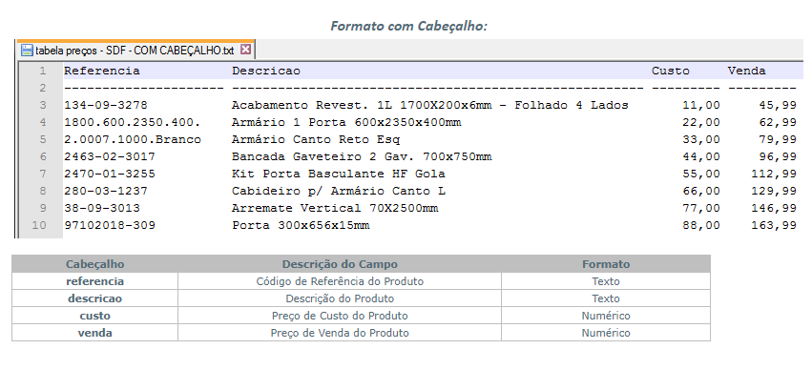Image resolution: width=812 pixels, height=370 pixels.
Task: Place cursor on reference 134-09-3278
Action: click(106, 105)
